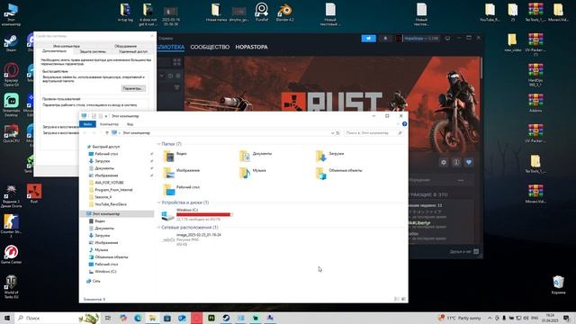Click the Rust game info icon in Steam
576x324 pixels.
click(x=456, y=162)
